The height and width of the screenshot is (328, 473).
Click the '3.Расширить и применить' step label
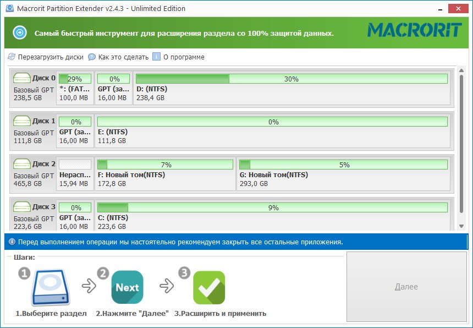pos(220,314)
